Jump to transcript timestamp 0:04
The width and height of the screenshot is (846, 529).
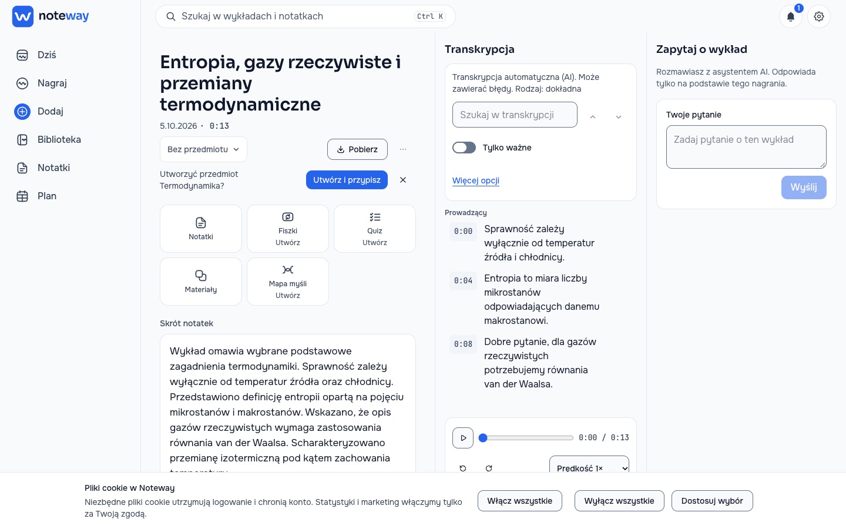[464, 281]
